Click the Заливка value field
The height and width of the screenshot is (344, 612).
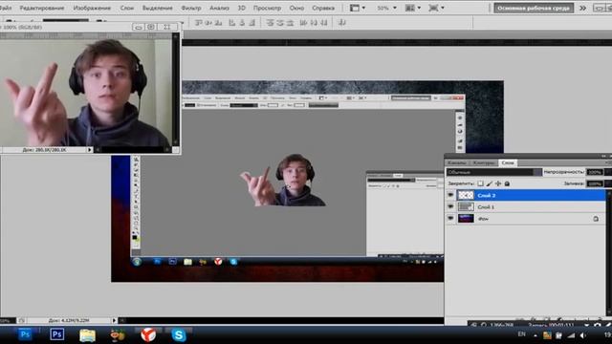[x=595, y=183]
